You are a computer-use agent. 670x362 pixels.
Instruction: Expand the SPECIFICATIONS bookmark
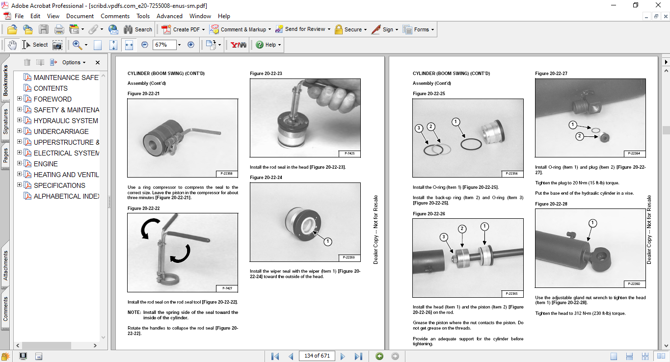tap(20, 185)
